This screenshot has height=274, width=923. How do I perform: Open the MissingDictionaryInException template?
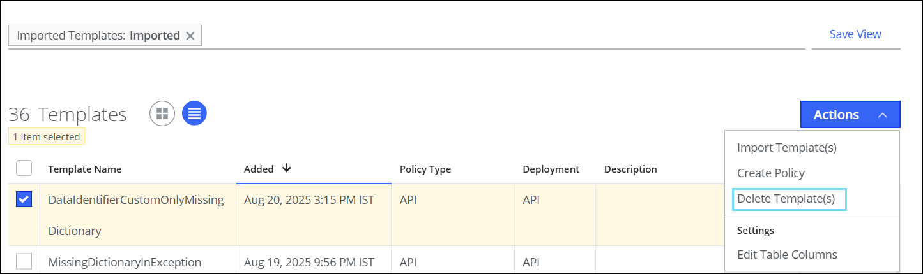[125, 262]
